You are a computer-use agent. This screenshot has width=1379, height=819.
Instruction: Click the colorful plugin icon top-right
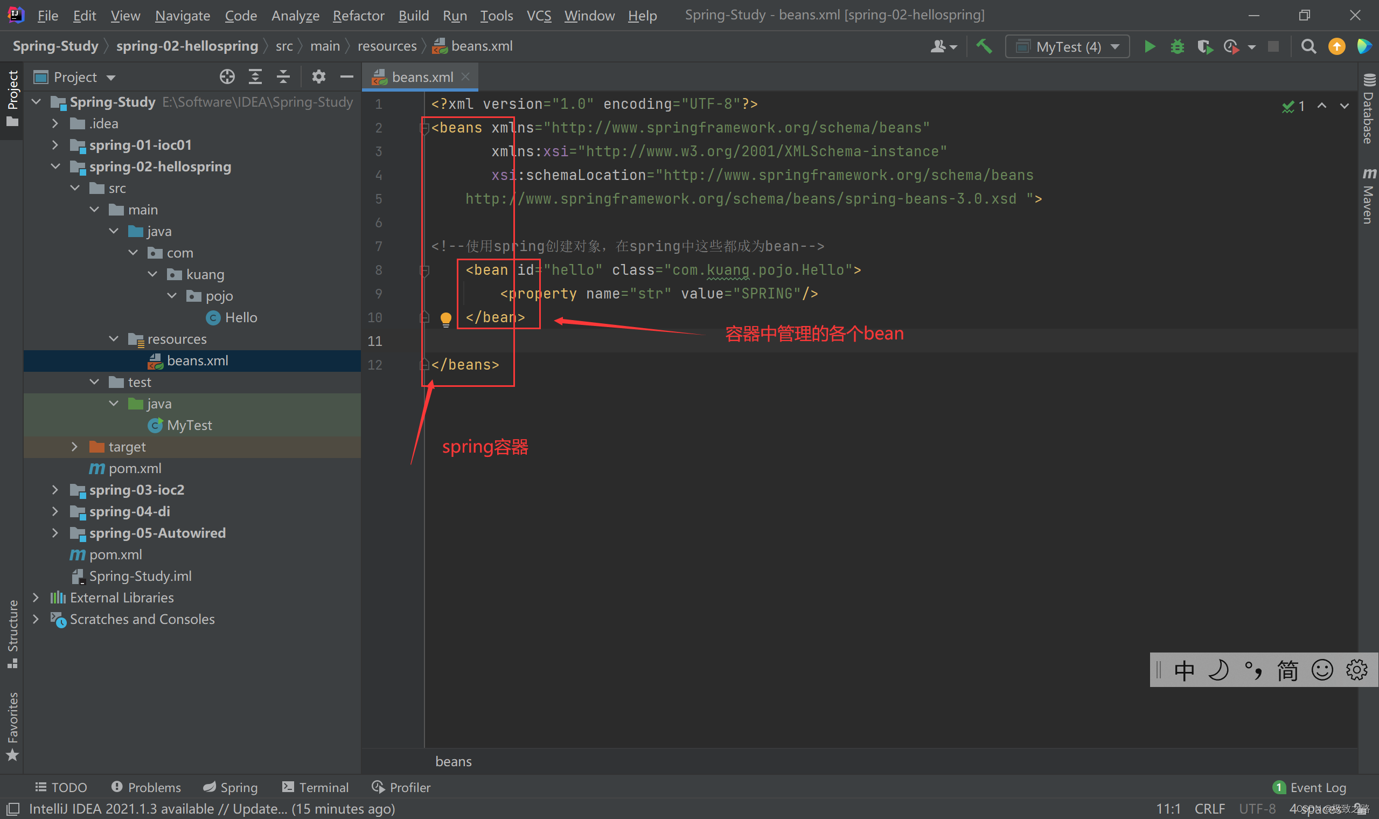tap(1364, 46)
